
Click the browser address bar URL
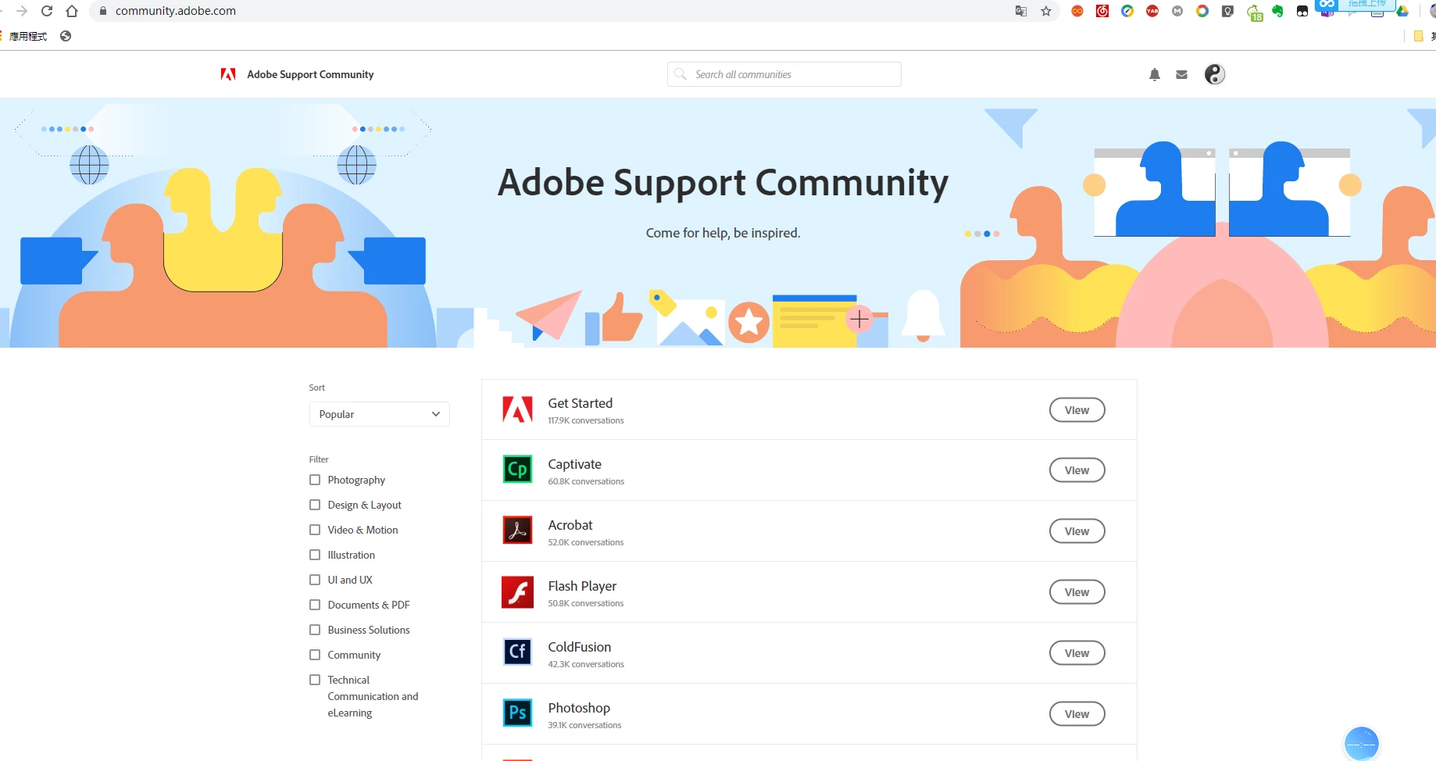pyautogui.click(x=176, y=11)
